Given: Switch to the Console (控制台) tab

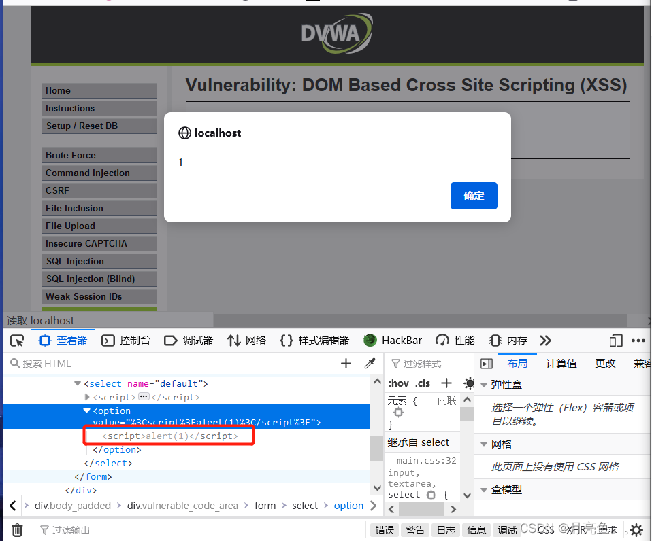Looking at the screenshot, I should pyautogui.click(x=126, y=341).
